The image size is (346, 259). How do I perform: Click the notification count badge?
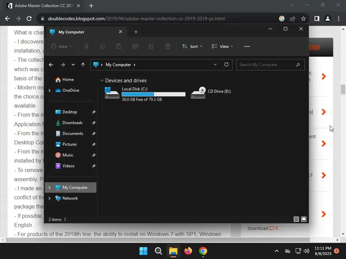pos(337,251)
